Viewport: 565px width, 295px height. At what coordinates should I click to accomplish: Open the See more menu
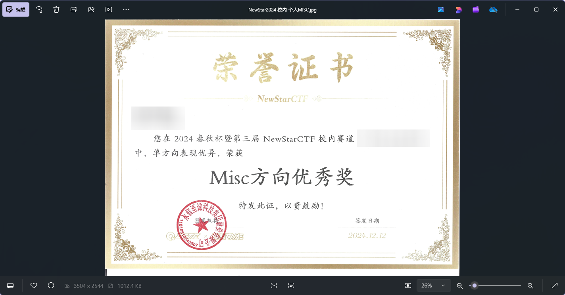[126, 9]
